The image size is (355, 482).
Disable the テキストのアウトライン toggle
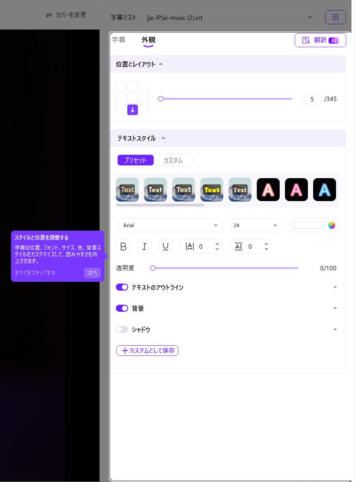pos(122,287)
